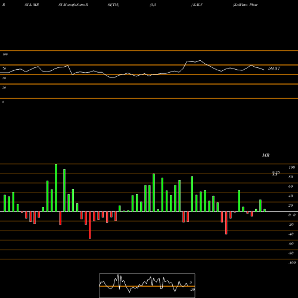This screenshot has width=298, height=298.
Task: Click the '(KalVista Phar' company name text
Action: point(245,5)
